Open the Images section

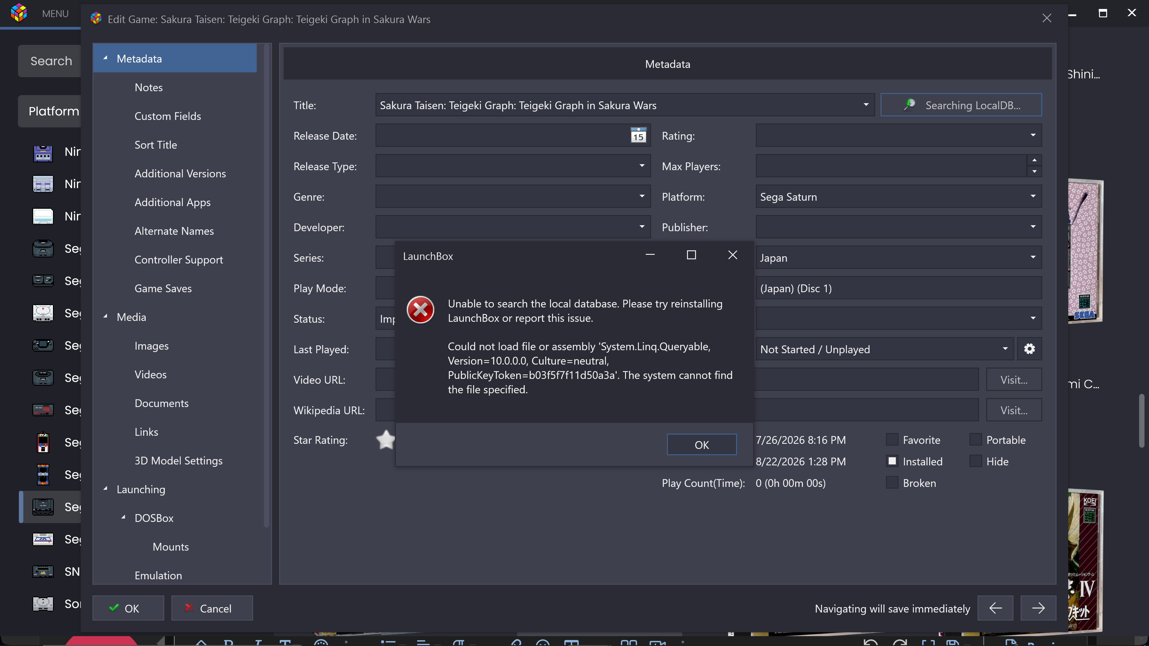tap(151, 346)
